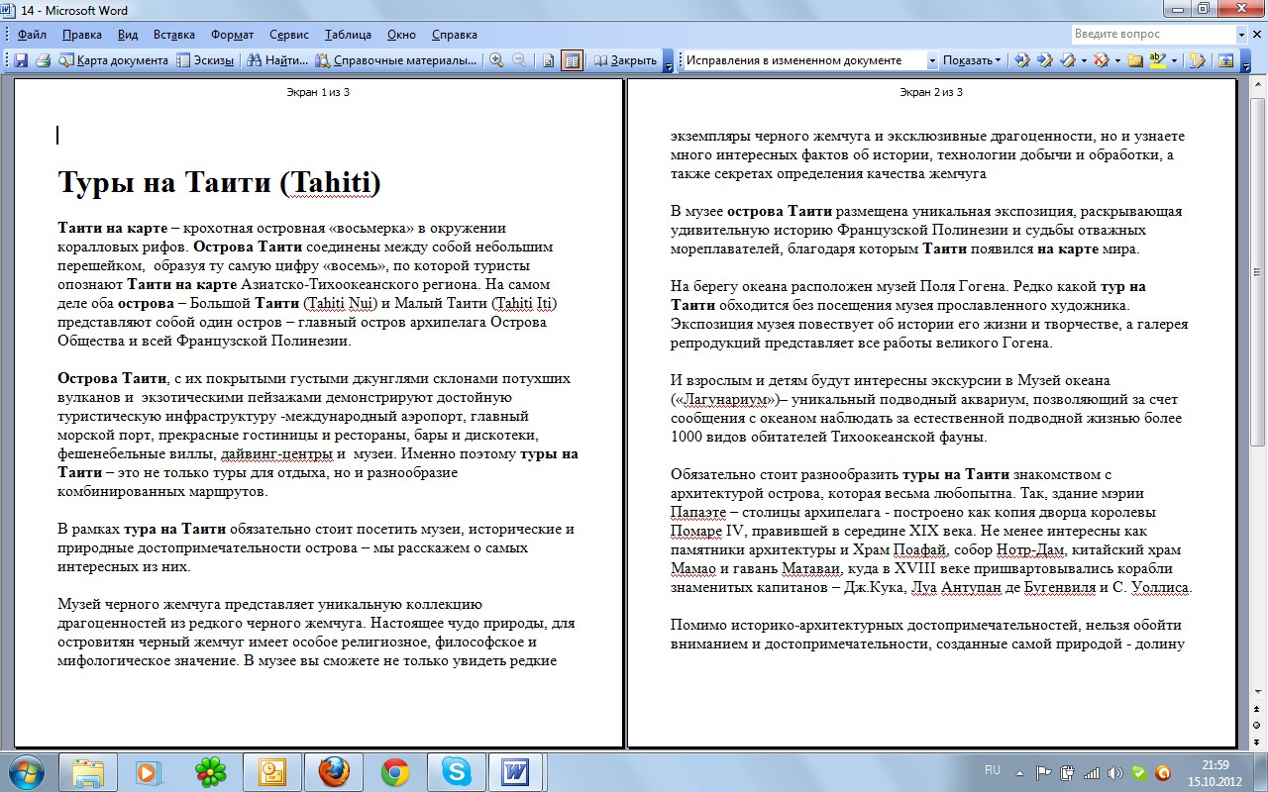Click the previous page double arrow
This screenshot has height=792, width=1268.
tap(1258, 710)
